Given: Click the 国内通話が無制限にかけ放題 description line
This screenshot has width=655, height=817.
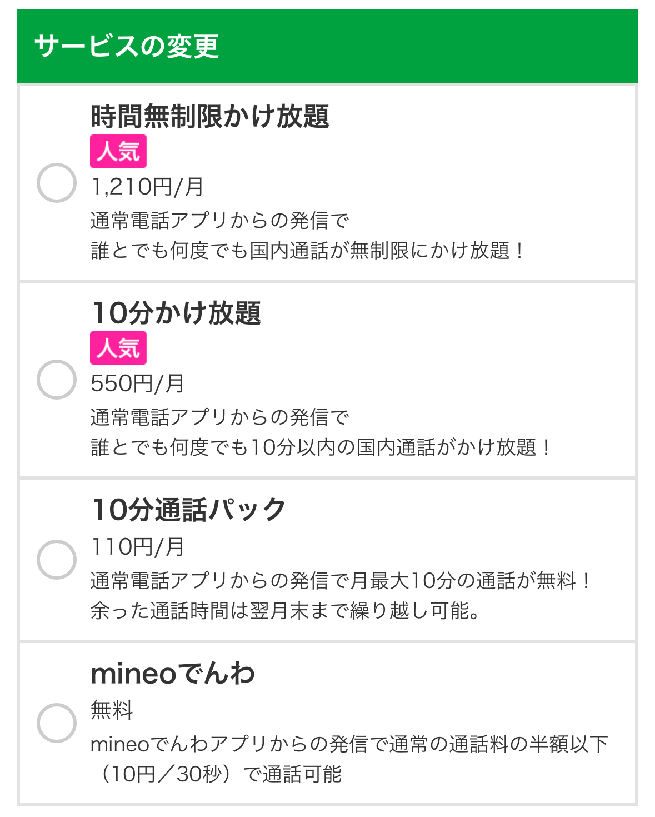Looking at the screenshot, I should (x=307, y=251).
